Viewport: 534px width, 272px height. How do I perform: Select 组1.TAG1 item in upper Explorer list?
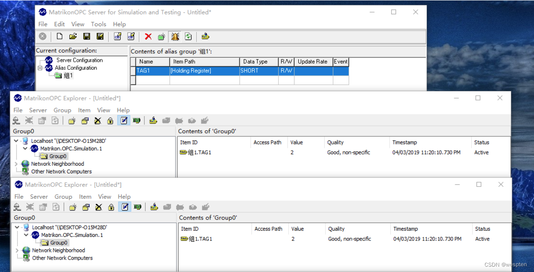pyautogui.click(x=200, y=152)
